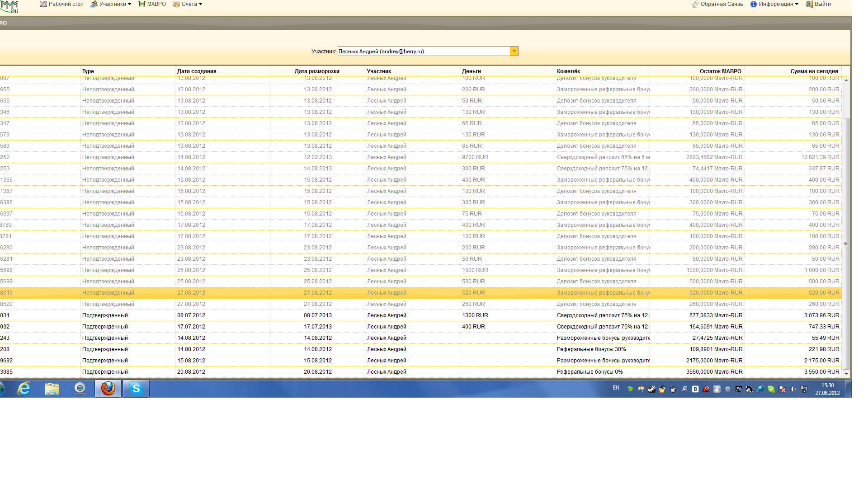This screenshot has width=868, height=488.
Task: Open Internet Explorer from the taskbar
Action: click(24, 389)
